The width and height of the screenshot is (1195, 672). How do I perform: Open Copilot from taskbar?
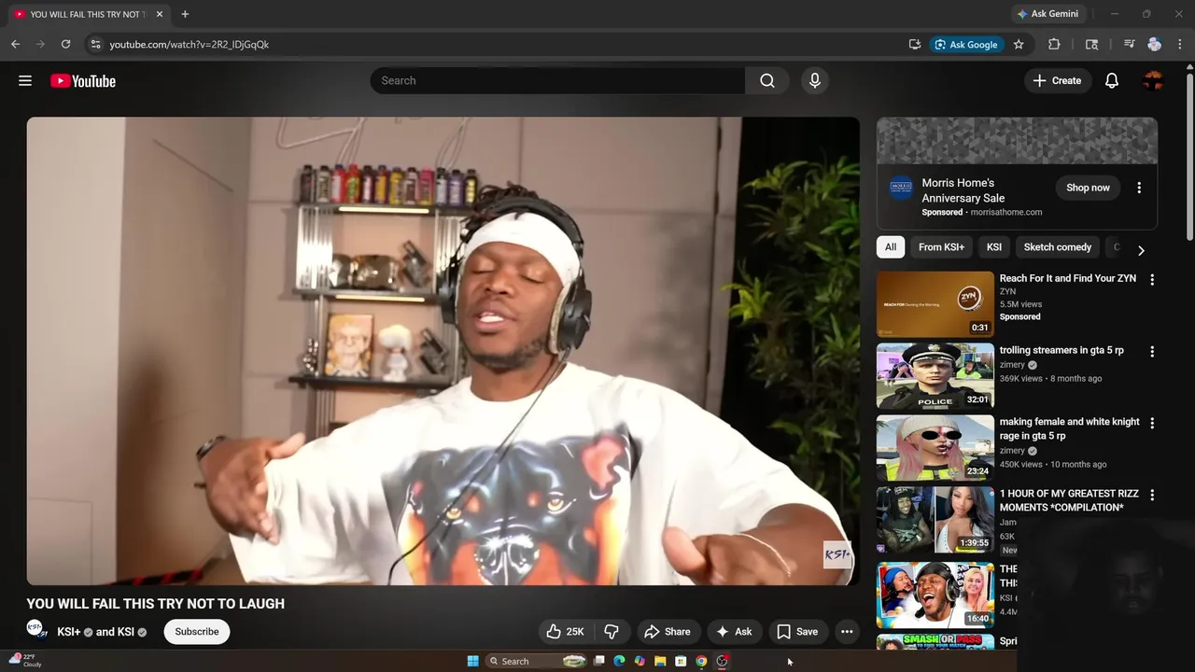point(640,661)
